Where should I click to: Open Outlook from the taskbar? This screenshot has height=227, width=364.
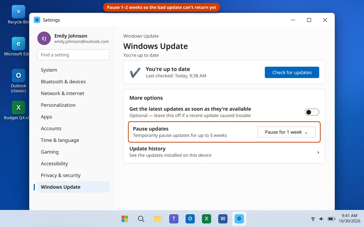[190, 218]
